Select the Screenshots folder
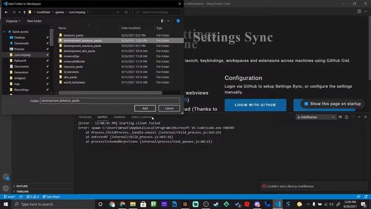 click(x=71, y=72)
